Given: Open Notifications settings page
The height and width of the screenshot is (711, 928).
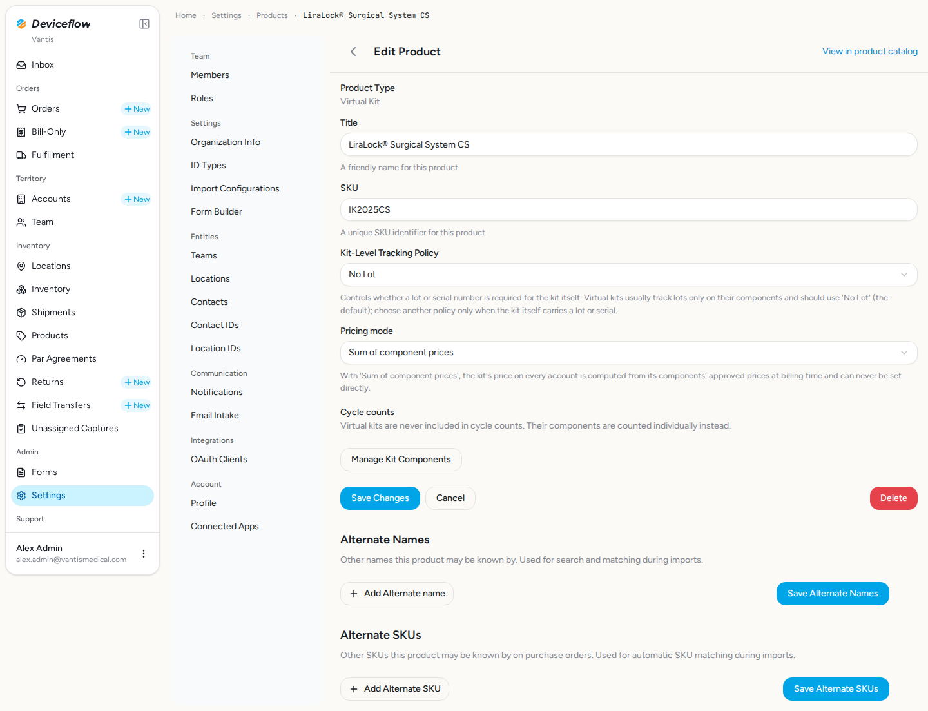Looking at the screenshot, I should point(217,393).
